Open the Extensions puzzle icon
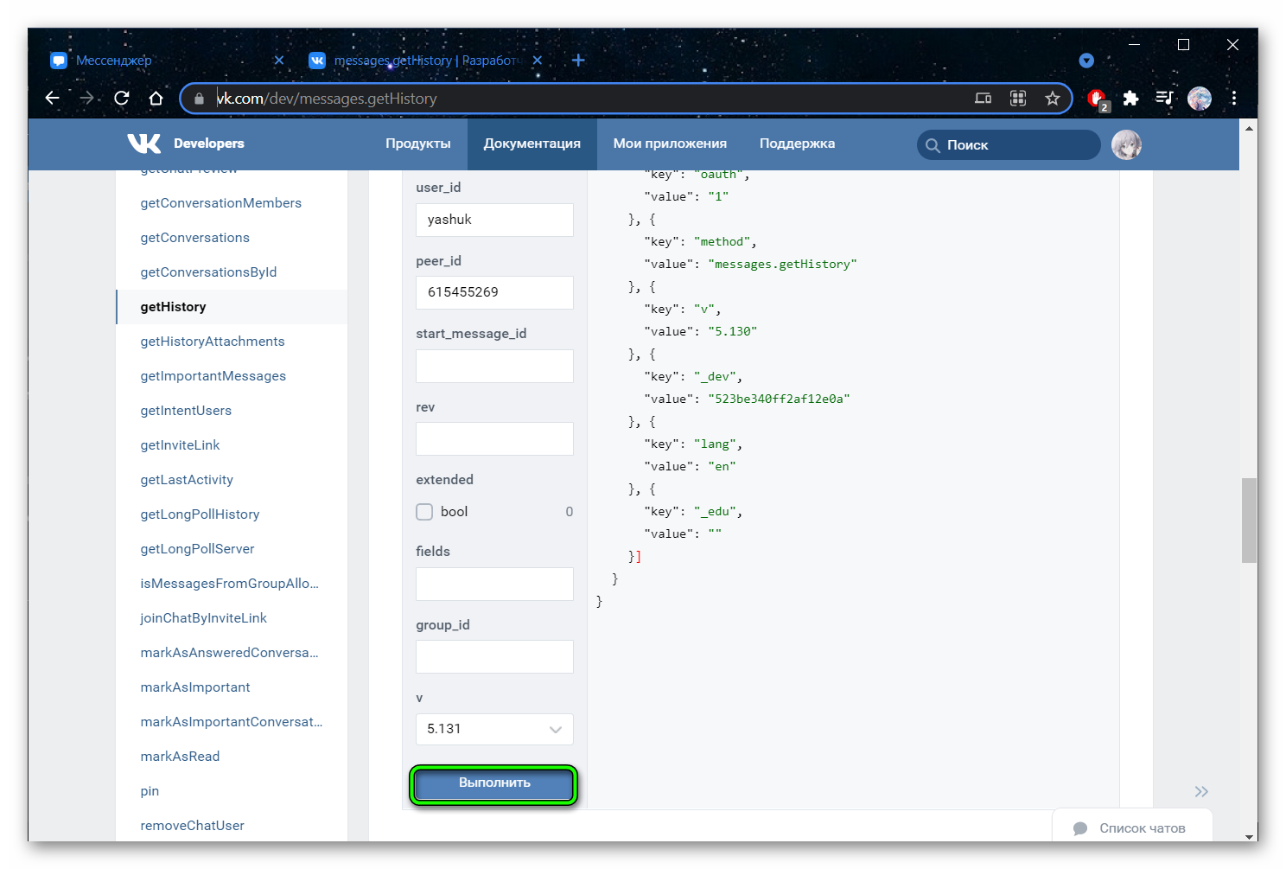The height and width of the screenshot is (869, 1286). click(1130, 99)
